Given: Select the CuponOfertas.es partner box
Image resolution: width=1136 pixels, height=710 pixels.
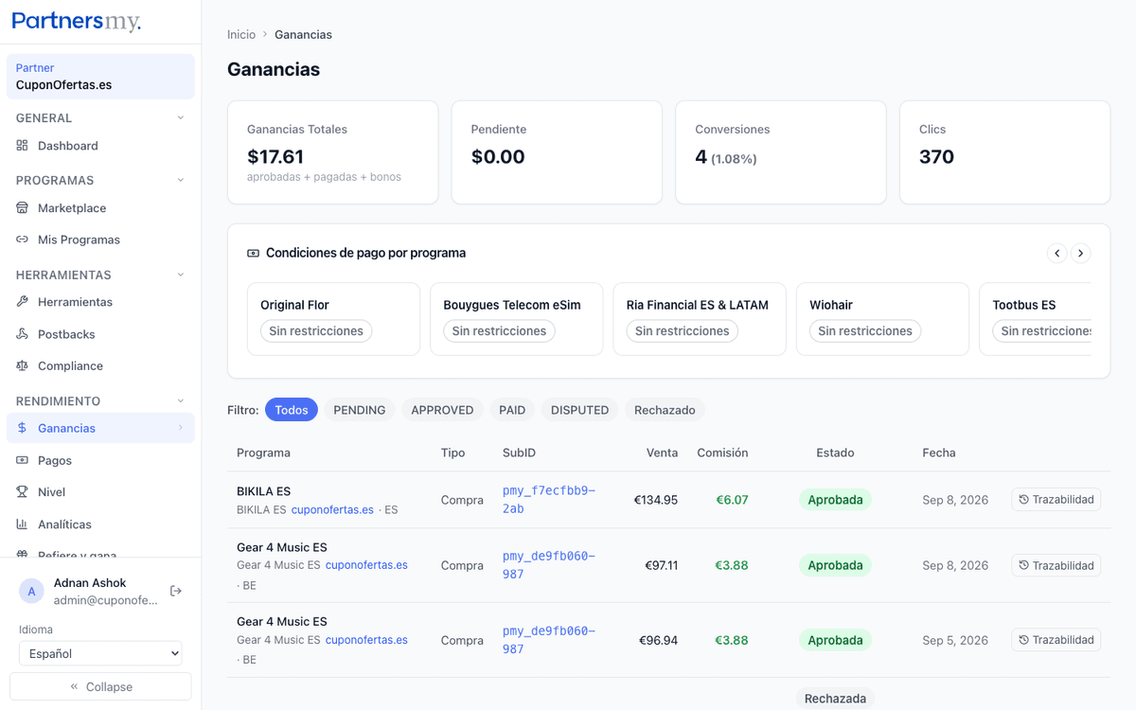Looking at the screenshot, I should (x=100, y=77).
